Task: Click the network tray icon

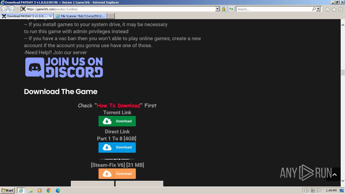Action: [x=313, y=190]
